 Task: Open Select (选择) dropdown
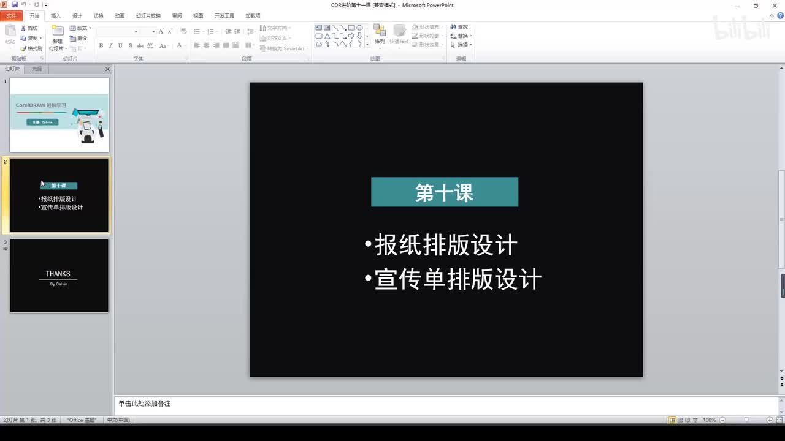(461, 45)
